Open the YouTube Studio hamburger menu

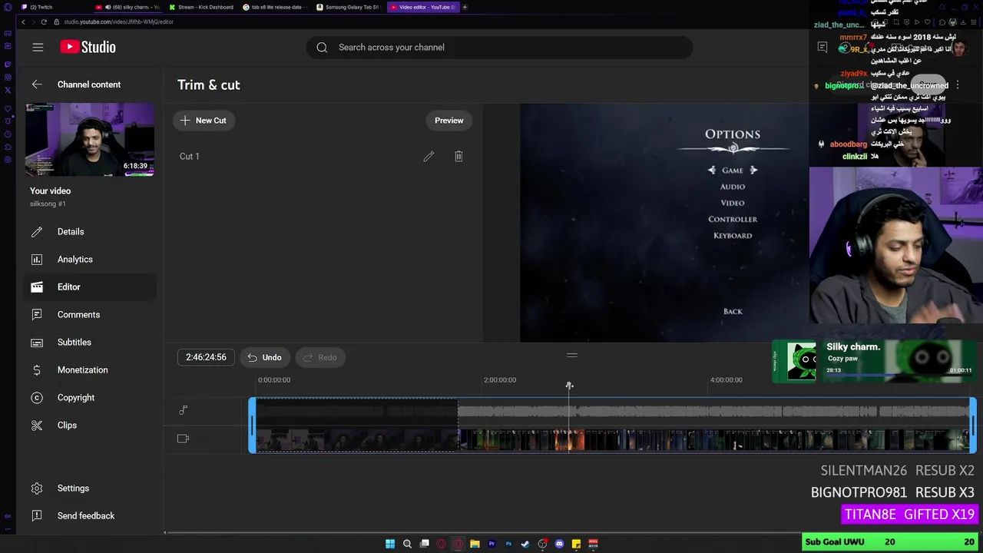pyautogui.click(x=38, y=47)
